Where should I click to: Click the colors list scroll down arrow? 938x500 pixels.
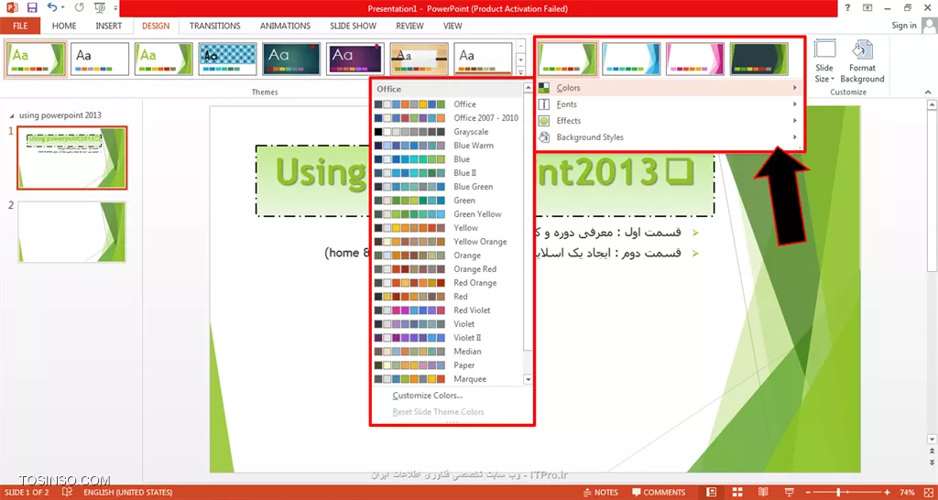(528, 379)
